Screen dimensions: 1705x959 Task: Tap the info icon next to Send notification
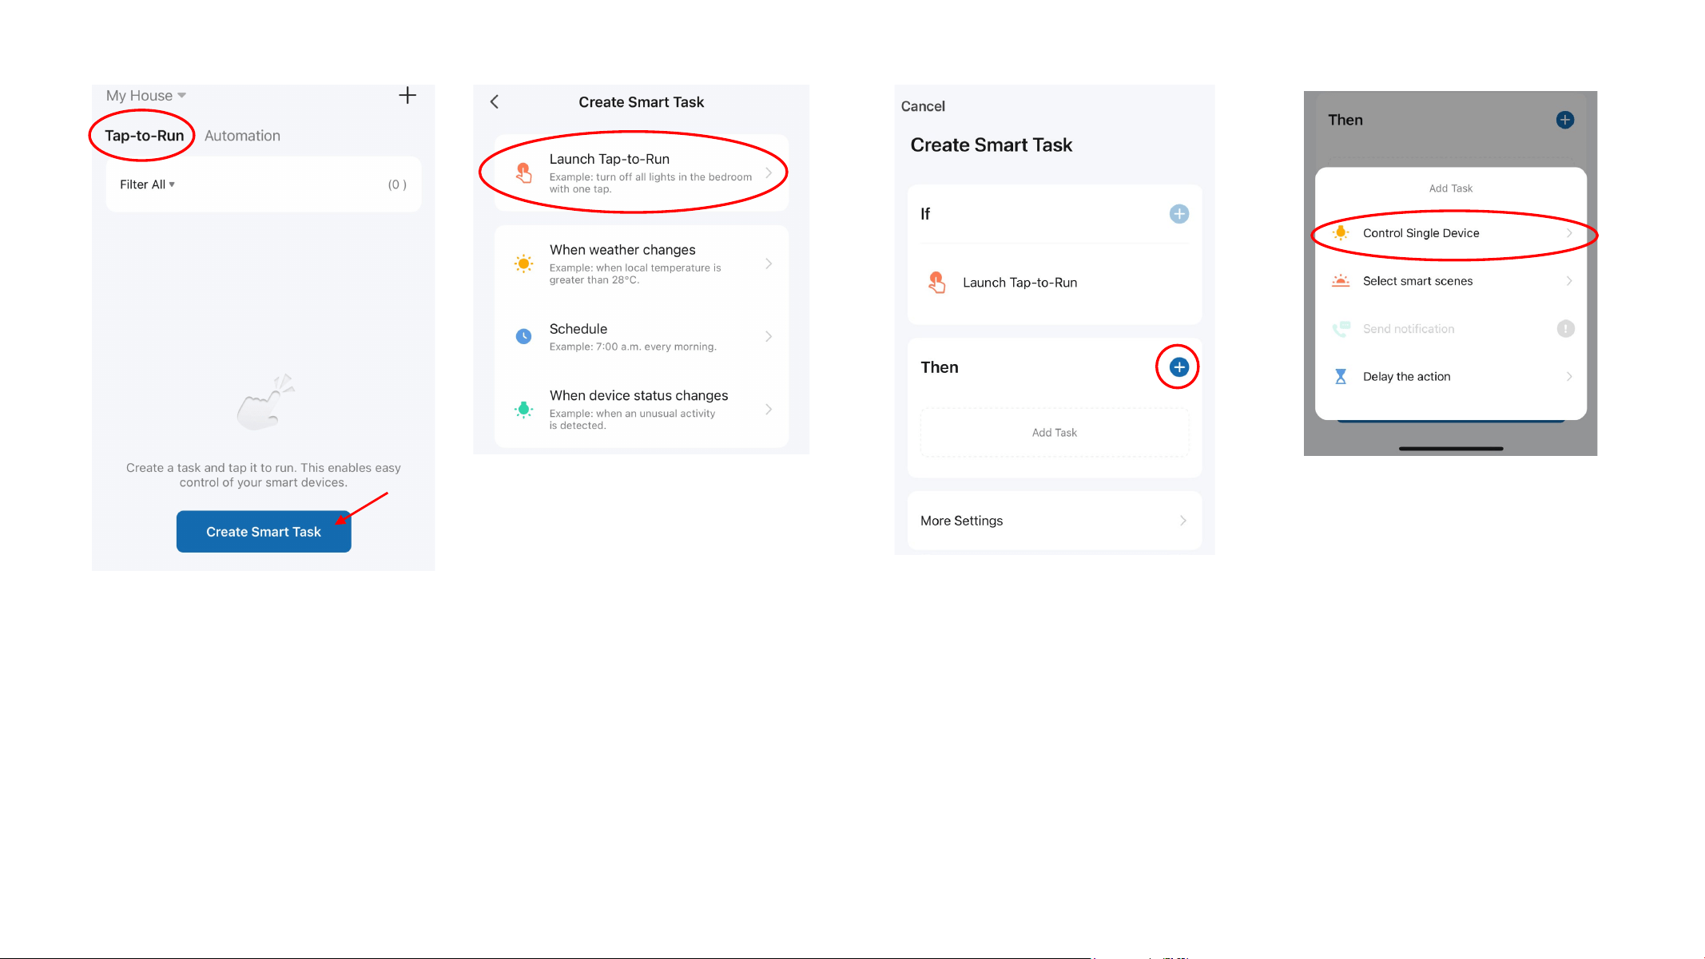click(x=1565, y=328)
